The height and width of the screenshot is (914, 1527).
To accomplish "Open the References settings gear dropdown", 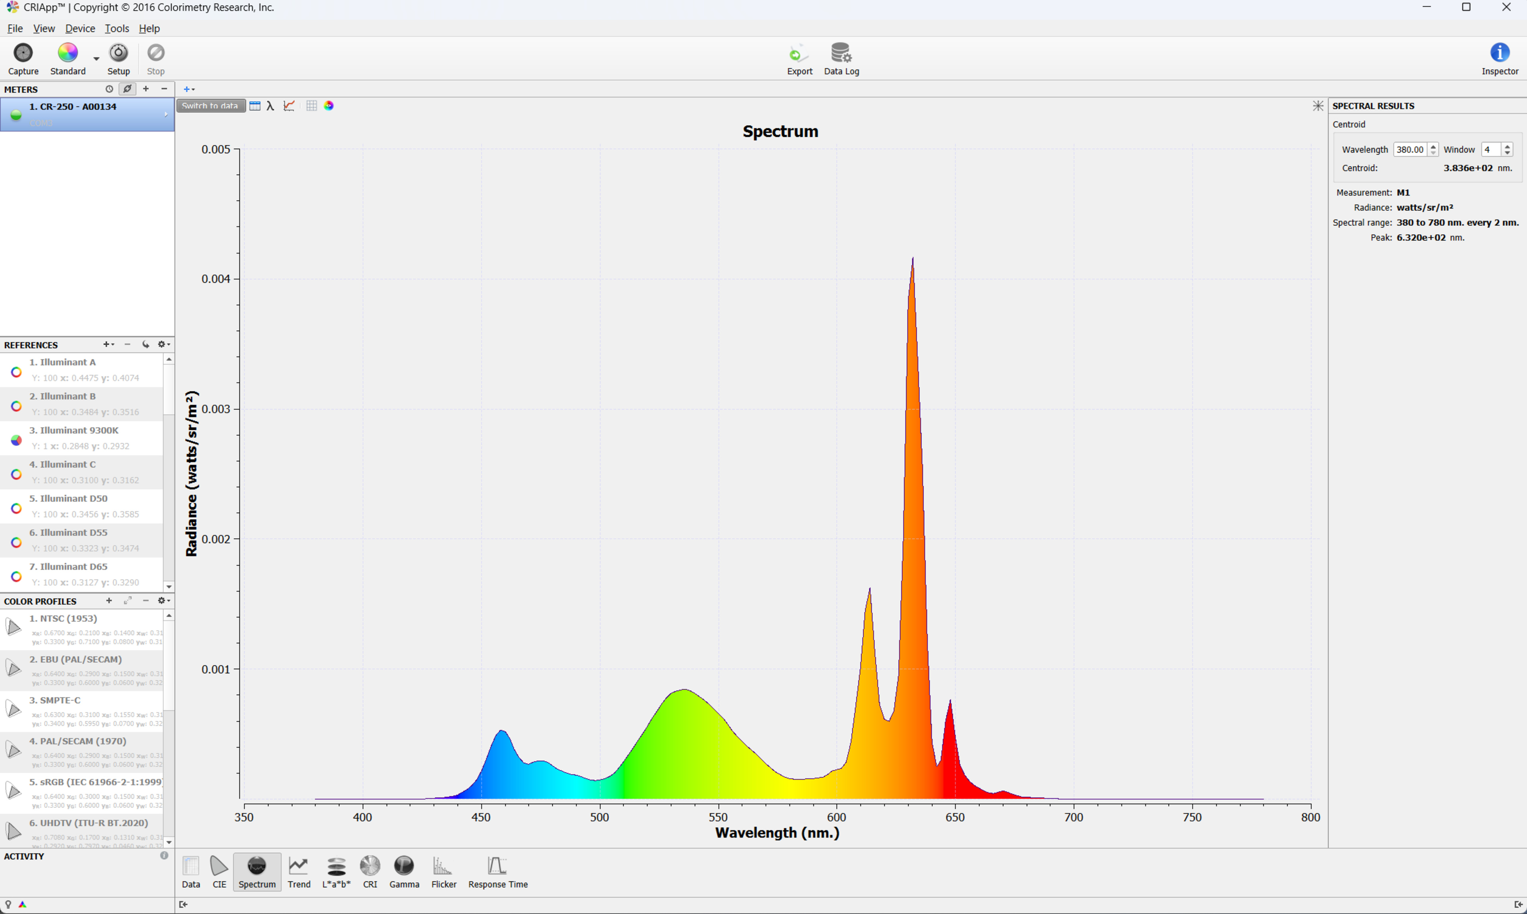I will coord(163,344).
